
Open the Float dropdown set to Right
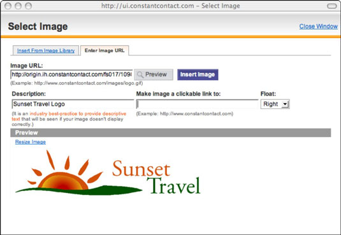tap(275, 104)
